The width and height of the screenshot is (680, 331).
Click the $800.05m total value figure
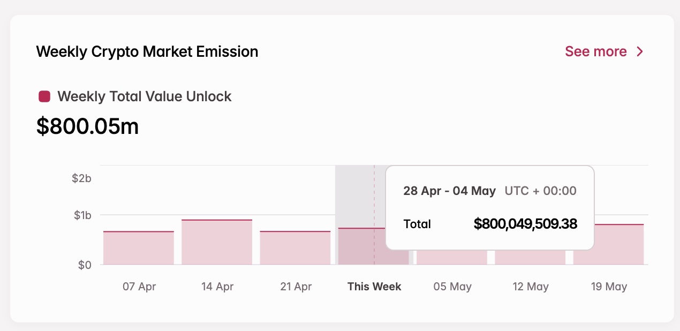pyautogui.click(x=88, y=126)
